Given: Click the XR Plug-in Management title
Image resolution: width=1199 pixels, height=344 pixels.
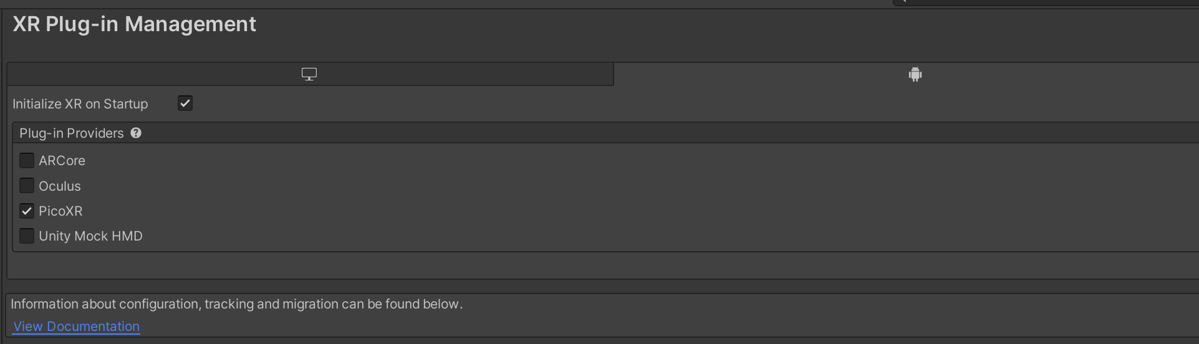Looking at the screenshot, I should tap(134, 24).
